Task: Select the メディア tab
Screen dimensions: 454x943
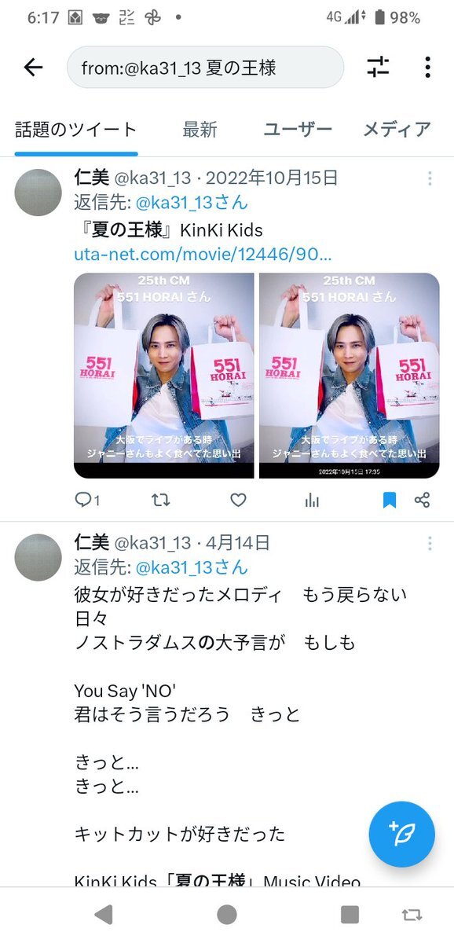Action: point(397,130)
